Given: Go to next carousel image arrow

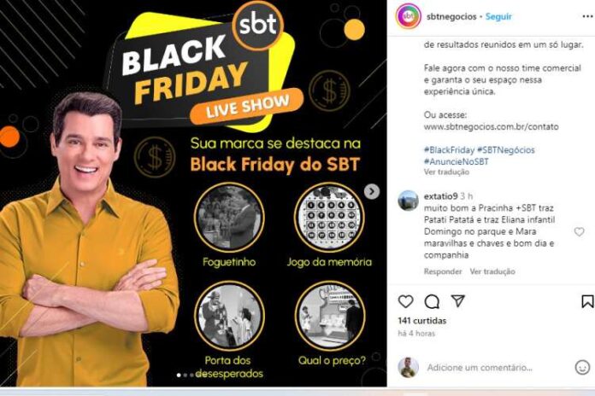Looking at the screenshot, I should pos(372,191).
